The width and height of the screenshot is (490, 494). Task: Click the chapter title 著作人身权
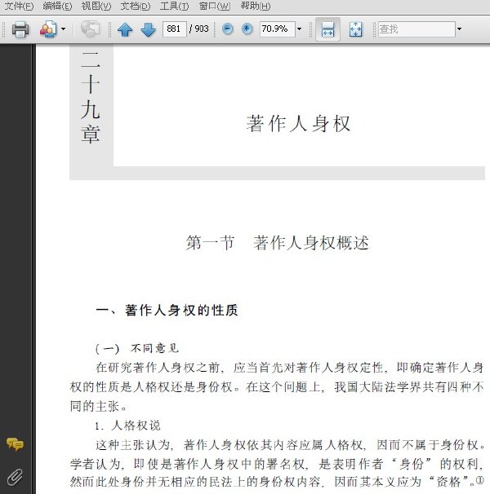[x=298, y=124]
